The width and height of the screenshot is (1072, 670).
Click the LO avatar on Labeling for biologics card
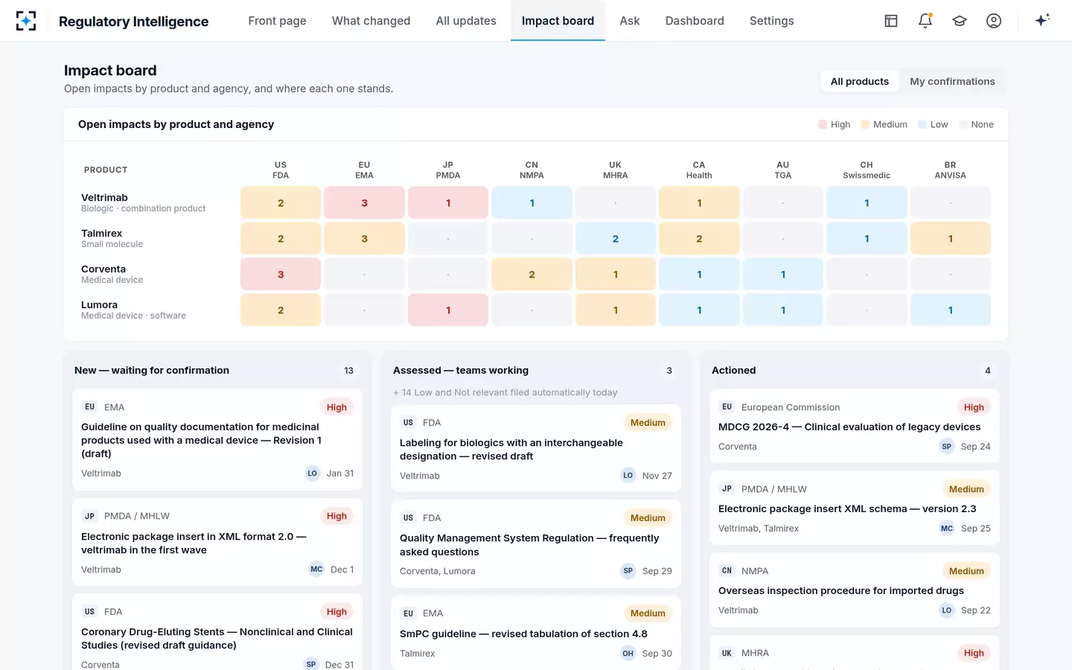click(x=628, y=476)
